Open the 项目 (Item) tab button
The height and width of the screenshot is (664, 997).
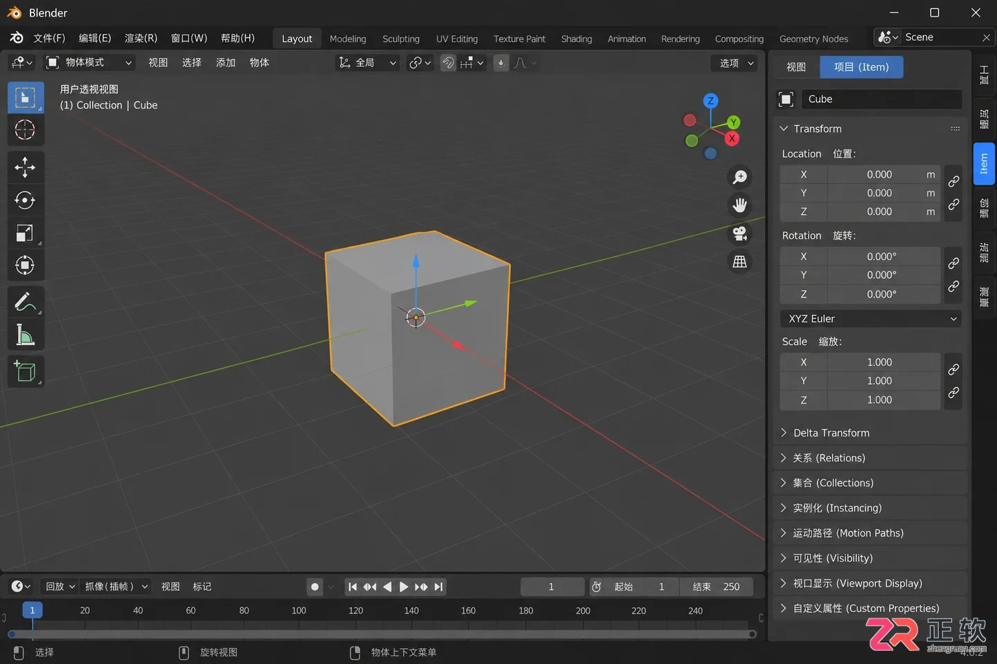861,67
